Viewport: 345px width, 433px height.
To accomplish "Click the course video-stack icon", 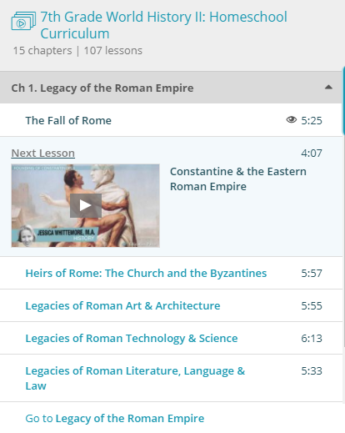I will click(x=23, y=21).
